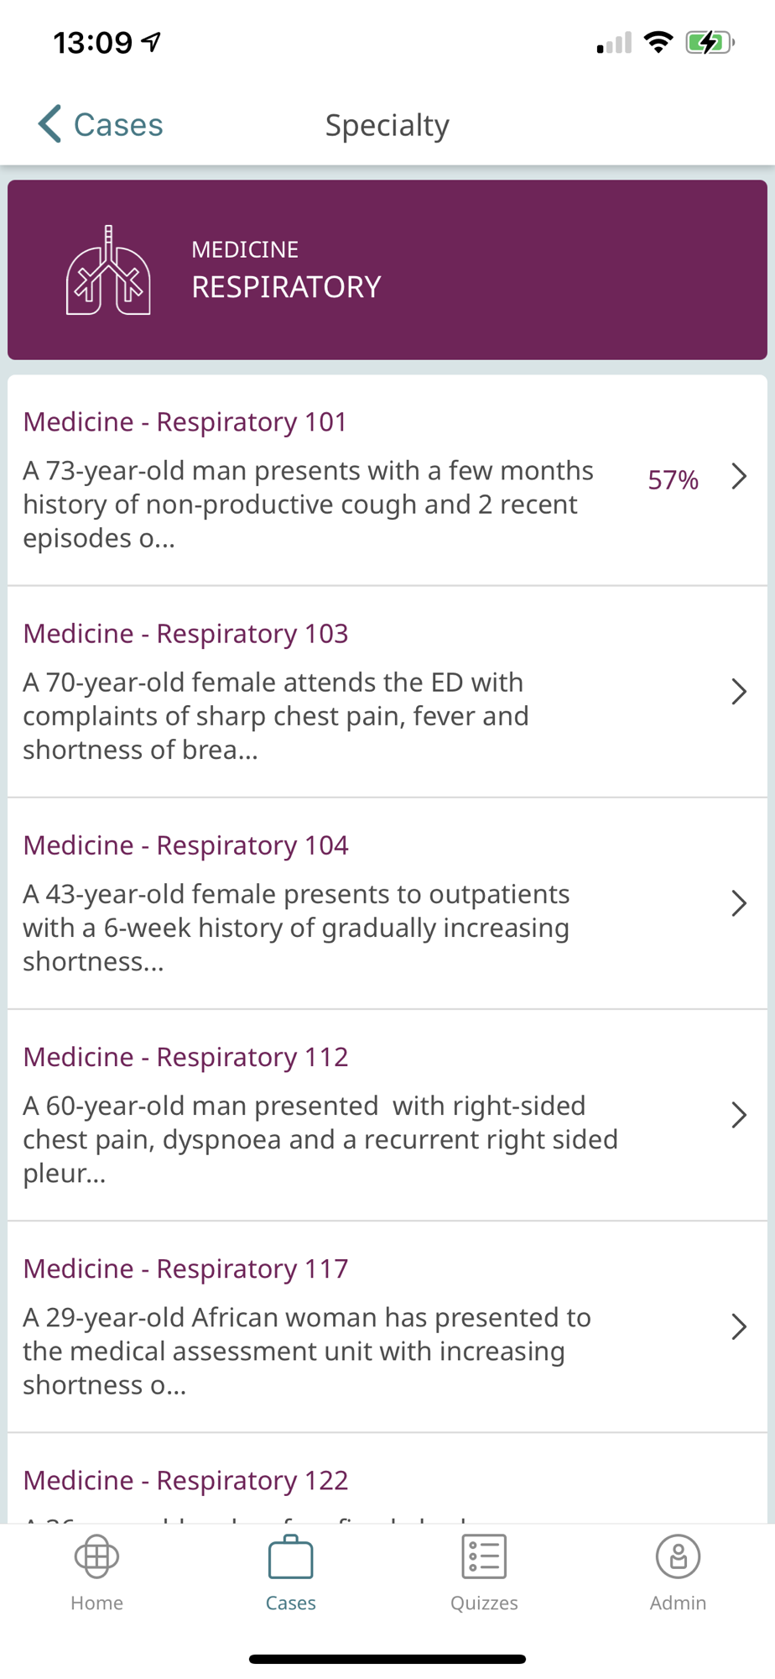Tap the back chevron icon
The width and height of the screenshot is (775, 1679).
point(50,124)
